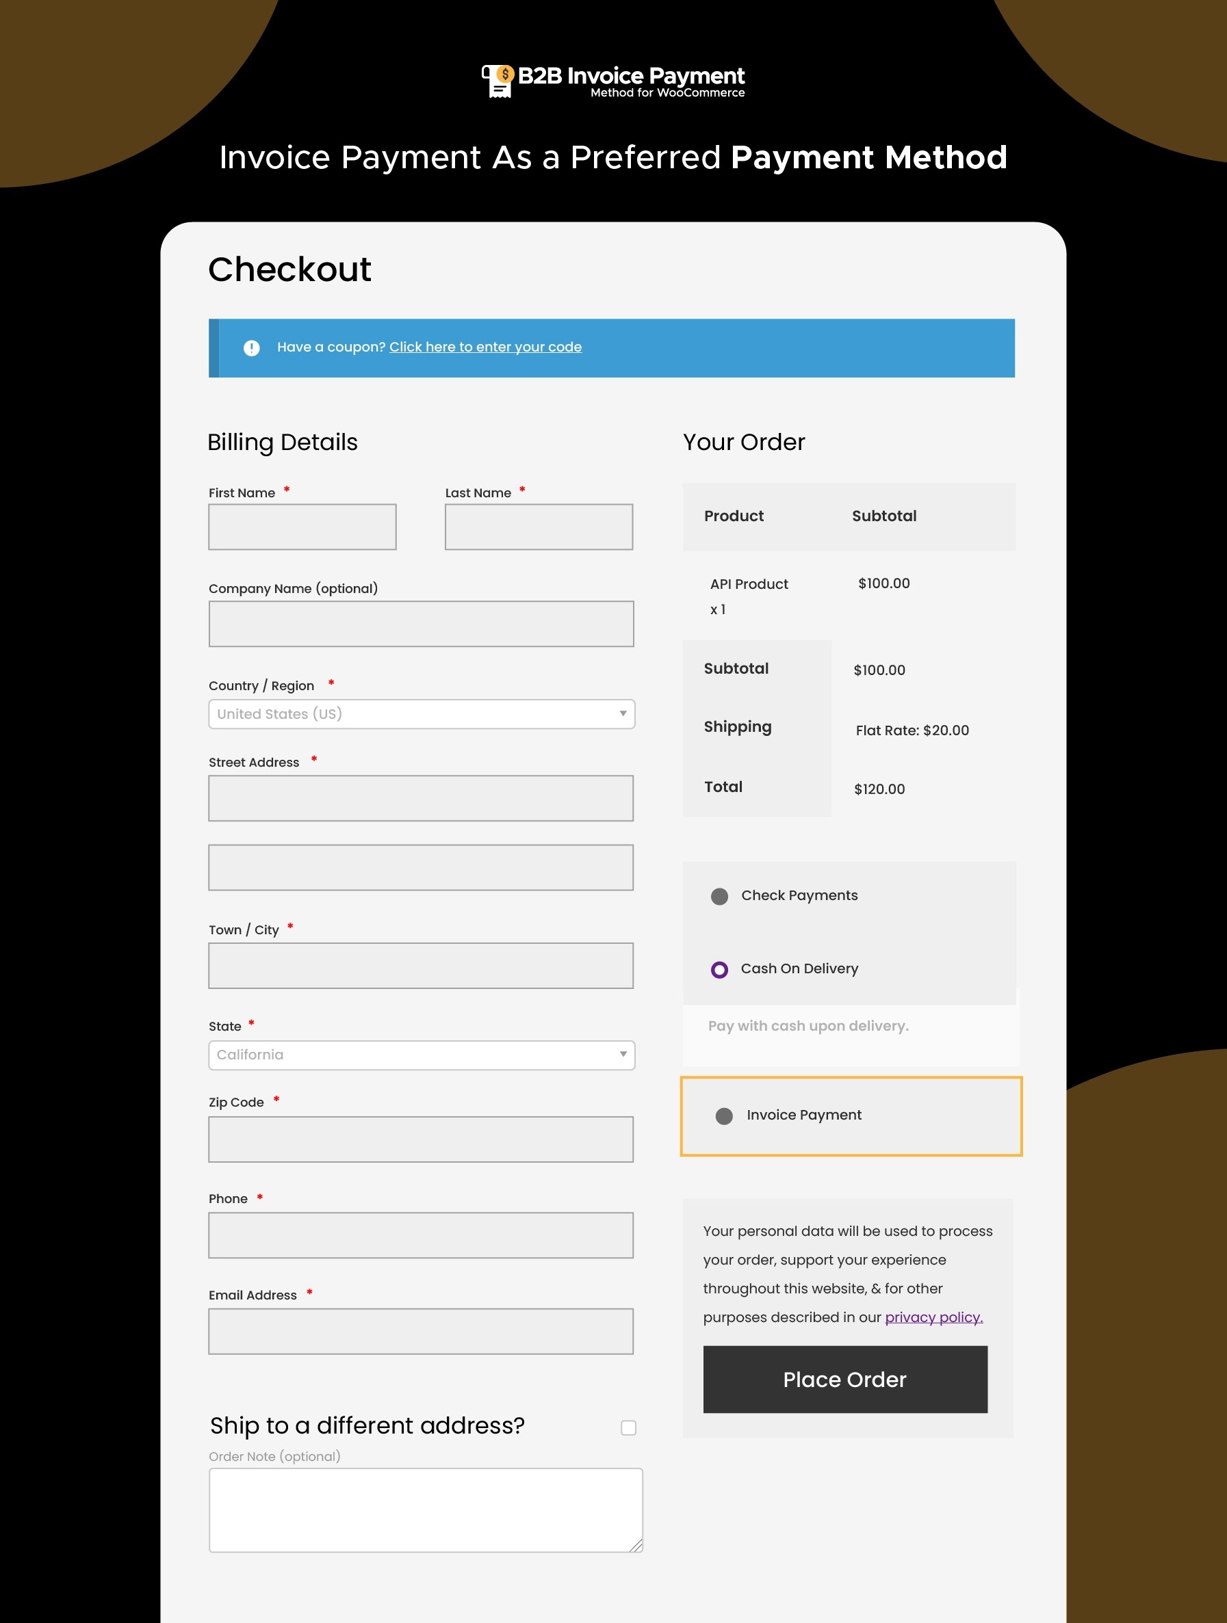Click the Order Note text area
1227x1623 pixels.
425,1509
